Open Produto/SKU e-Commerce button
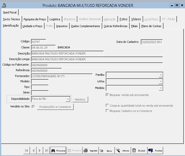This screenshot has height=156, width=185. (55, 107)
